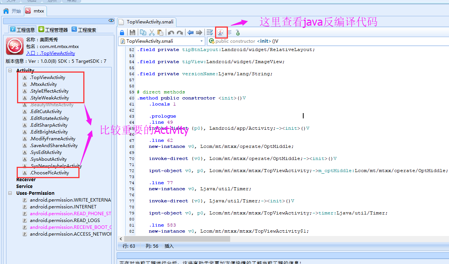Navigate forward with the gray right arrow
Viewport: 449px width, 264px height.
pos(199,33)
